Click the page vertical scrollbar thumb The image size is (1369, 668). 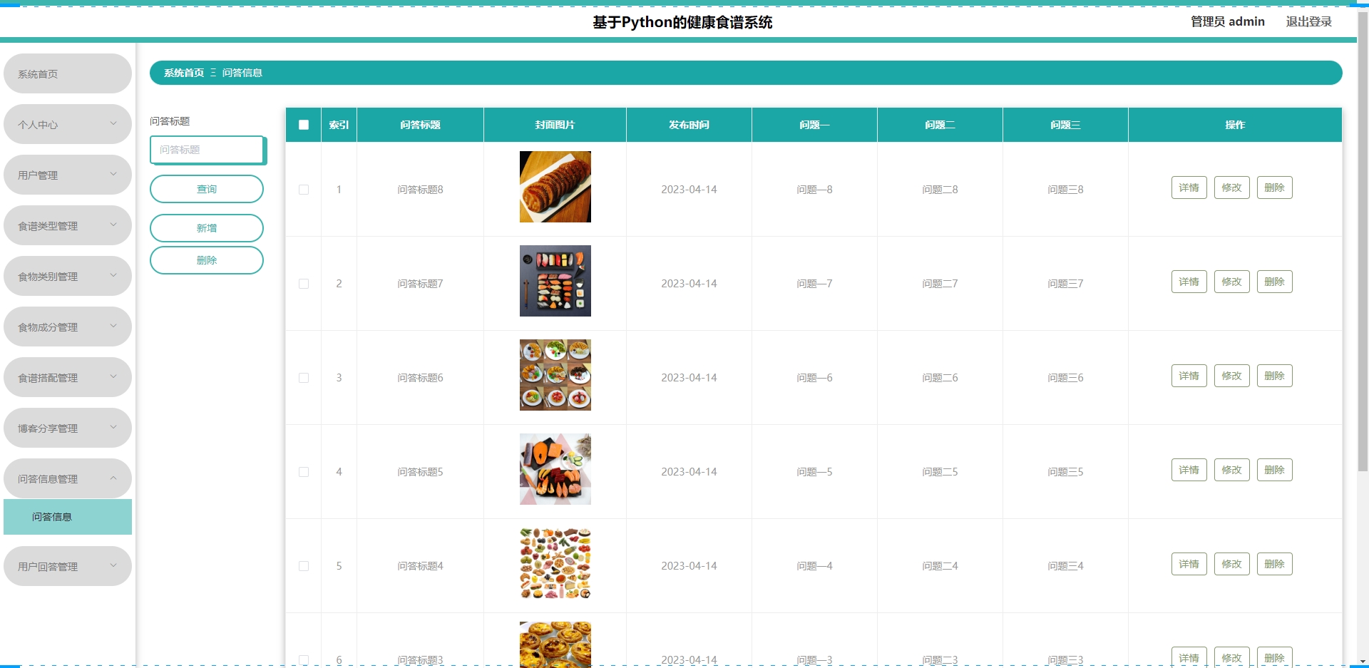1363,242
